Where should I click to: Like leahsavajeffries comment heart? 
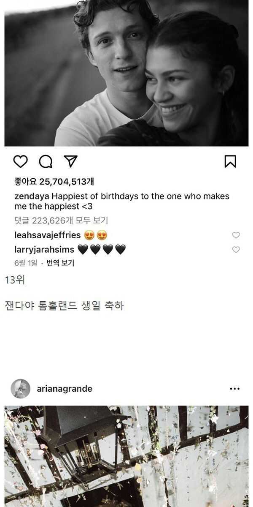(236, 235)
